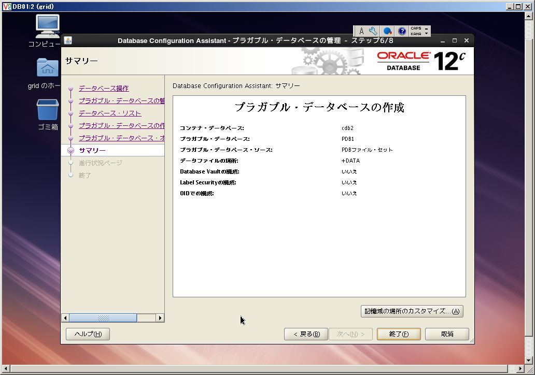Click the 取消 cancel button

447,334
